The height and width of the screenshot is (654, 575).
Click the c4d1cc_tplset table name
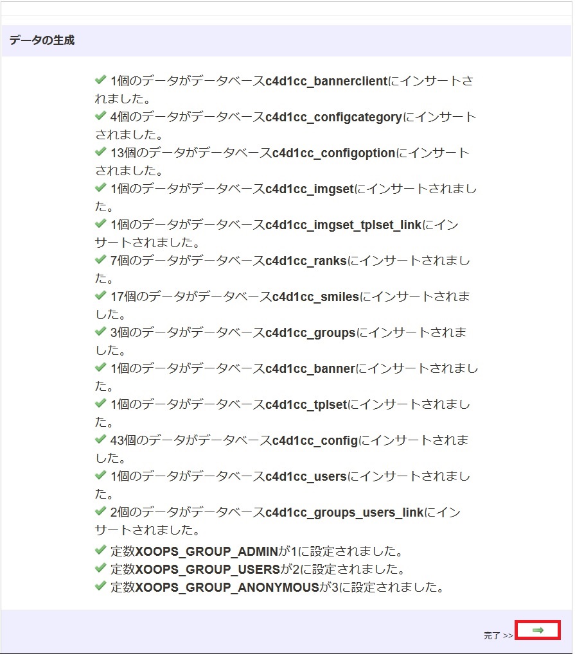(x=306, y=404)
